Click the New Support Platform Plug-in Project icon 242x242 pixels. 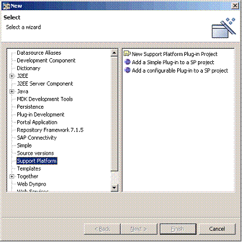coord(127,54)
